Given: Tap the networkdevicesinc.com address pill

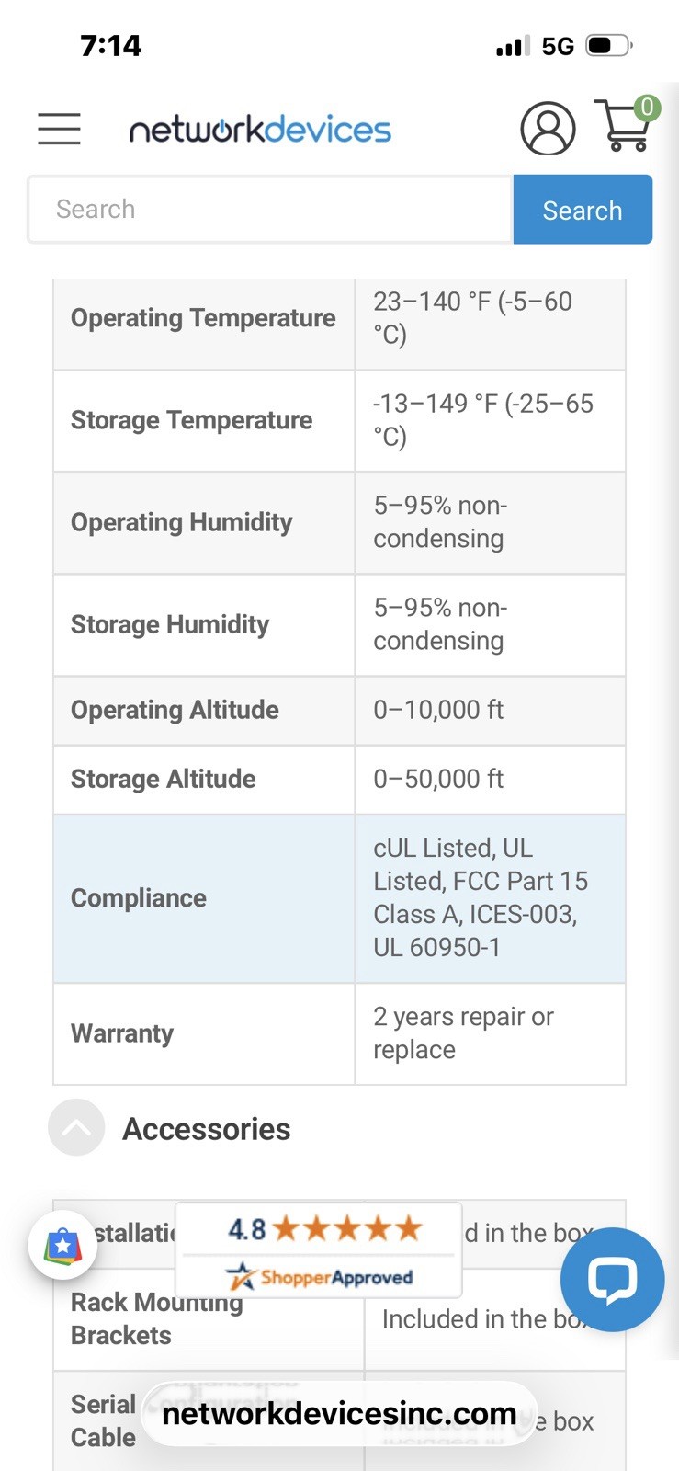Looking at the screenshot, I should (x=339, y=1413).
